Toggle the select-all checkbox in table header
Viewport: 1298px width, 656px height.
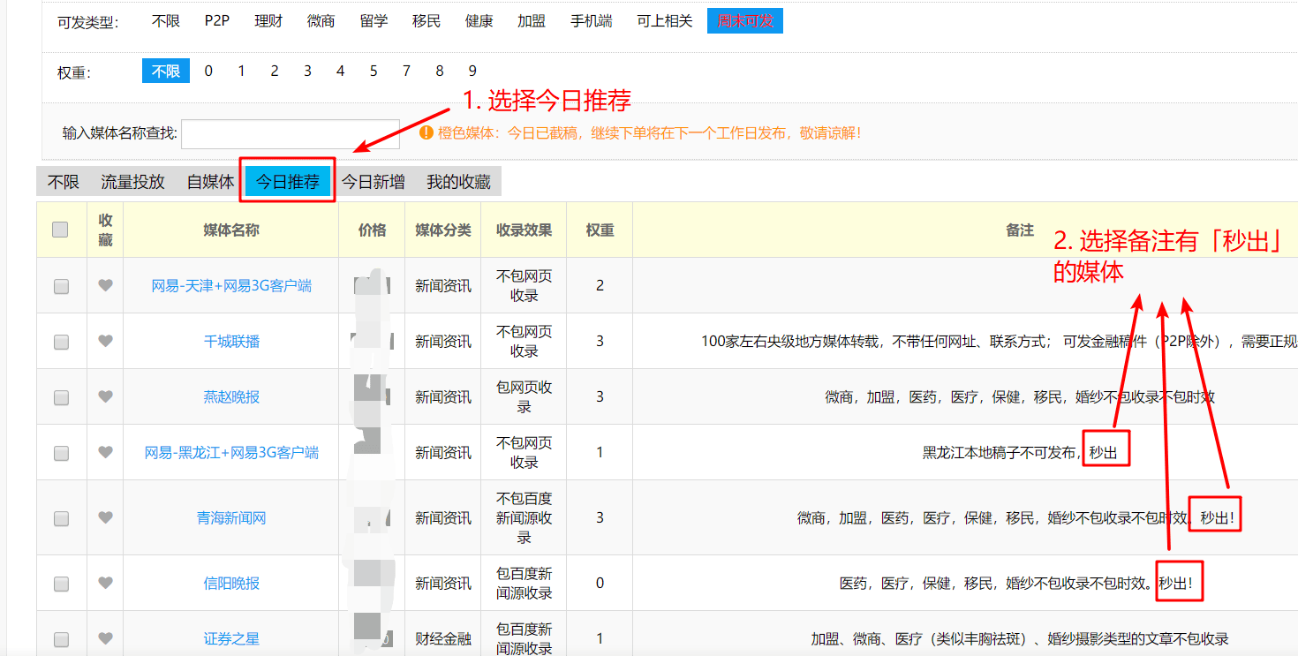(x=60, y=230)
